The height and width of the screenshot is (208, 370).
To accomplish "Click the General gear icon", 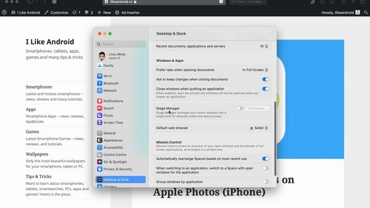I will [x=99, y=133].
